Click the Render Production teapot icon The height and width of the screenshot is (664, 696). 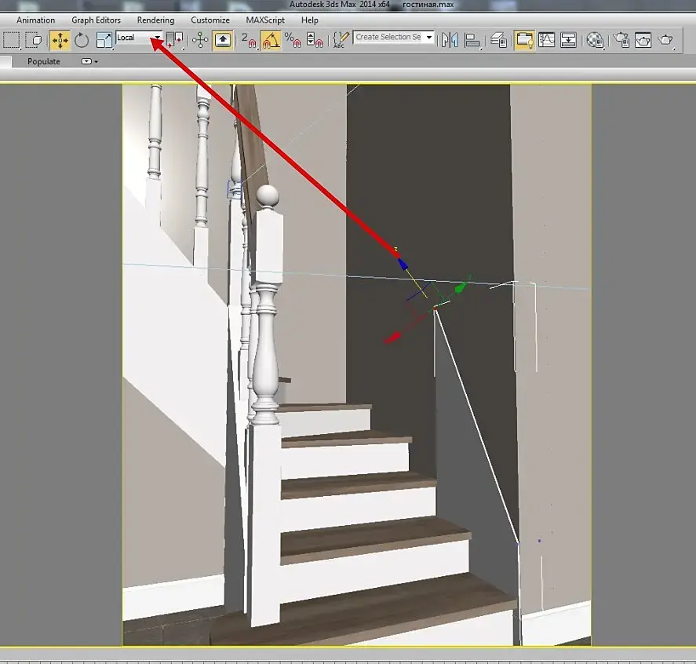[x=666, y=40]
